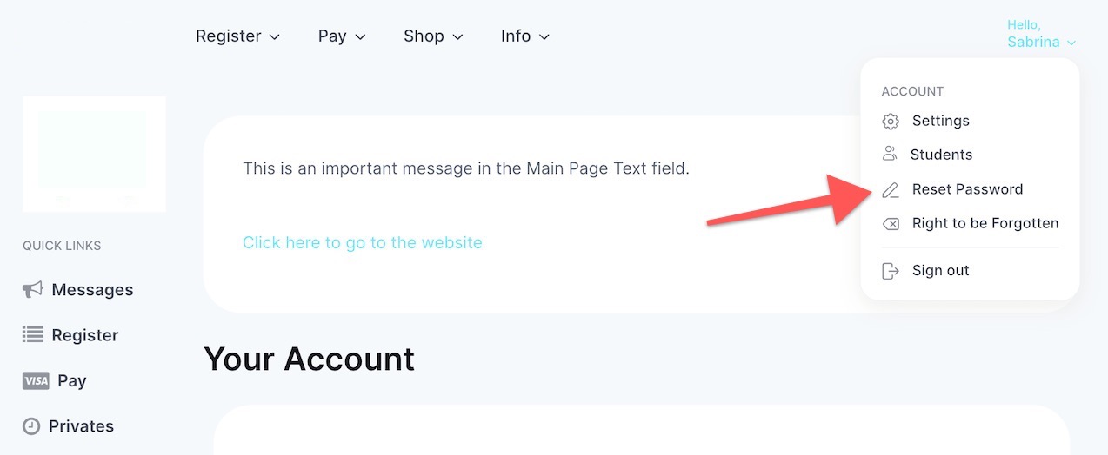Choose Right to be Forgotten menu entry
This screenshot has height=455, width=1108.
[x=985, y=223]
